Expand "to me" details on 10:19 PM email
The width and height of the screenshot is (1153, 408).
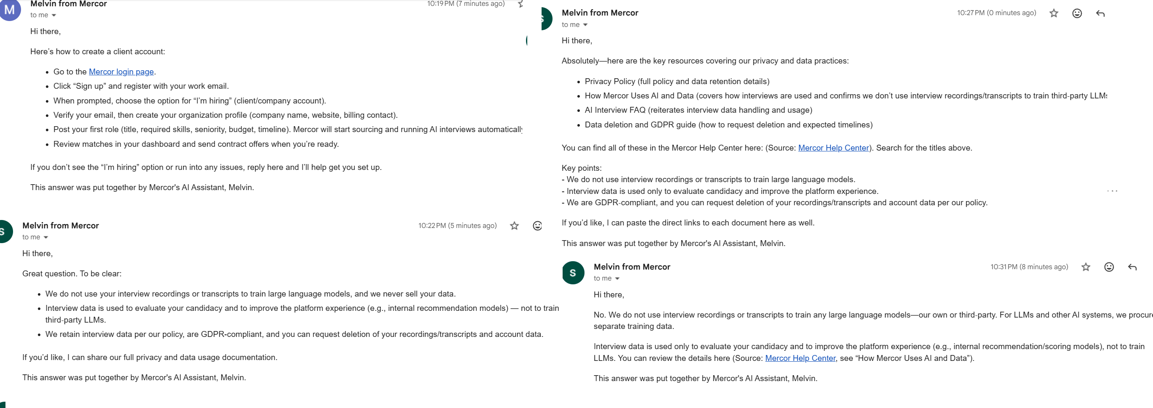(54, 15)
